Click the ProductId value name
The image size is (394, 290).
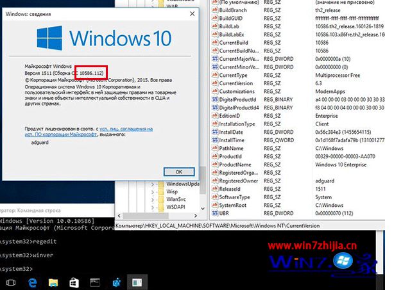coord(230,156)
